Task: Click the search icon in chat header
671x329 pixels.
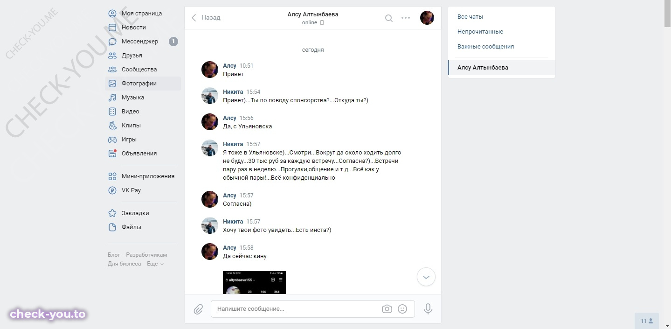Action: click(388, 18)
